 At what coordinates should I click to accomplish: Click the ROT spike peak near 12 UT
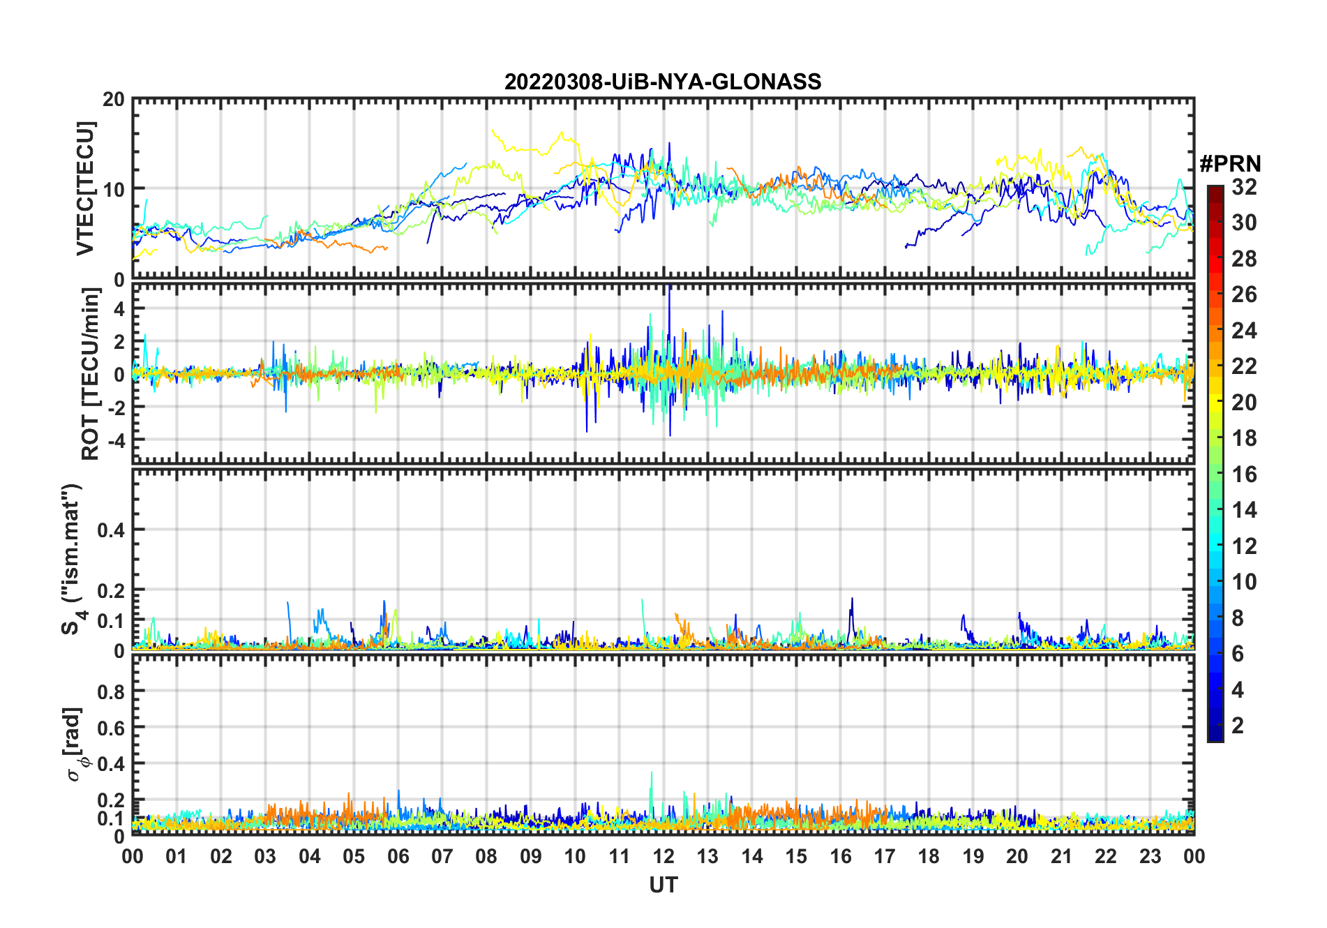click(669, 287)
